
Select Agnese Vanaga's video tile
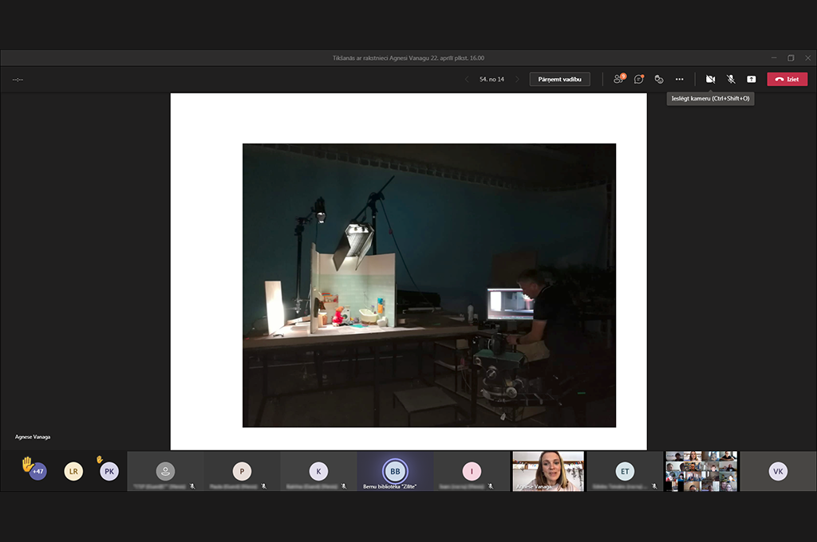[x=548, y=471]
